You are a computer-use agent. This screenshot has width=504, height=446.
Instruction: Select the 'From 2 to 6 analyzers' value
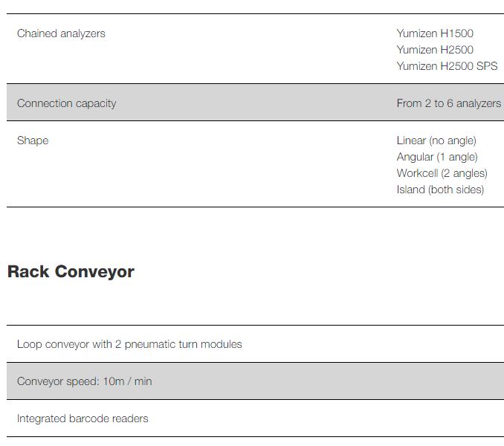point(448,103)
